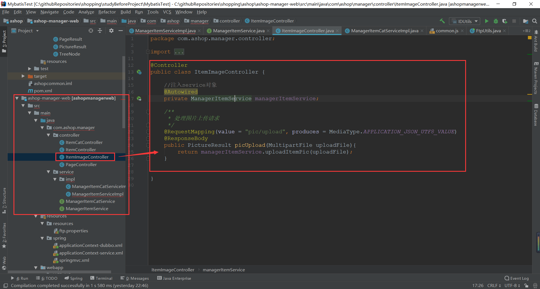Image resolution: width=540 pixels, height=289 pixels.
Task: Click the lock read-only status icon
Action: (526, 286)
